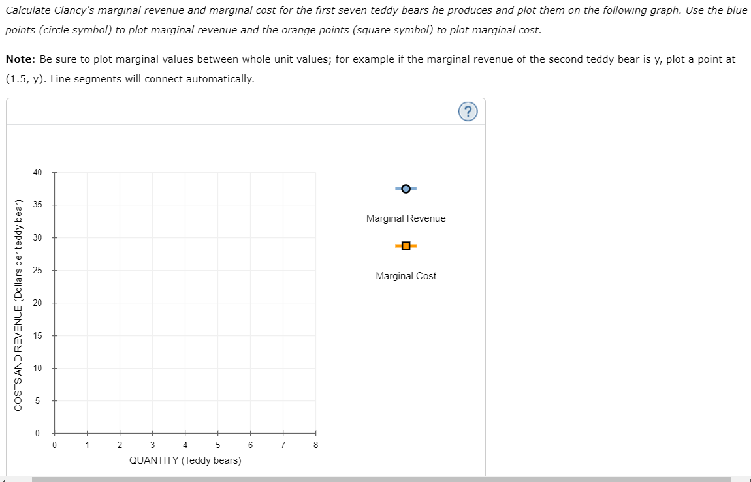This screenshot has width=751, height=482.
Task: Click inside the help icon's circular border
Action: [x=468, y=111]
